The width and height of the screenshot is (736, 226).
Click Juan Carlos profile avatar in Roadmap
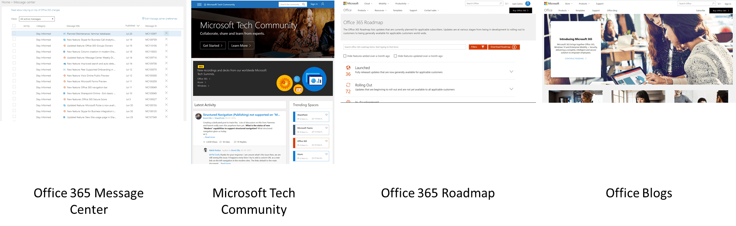tap(528, 4)
